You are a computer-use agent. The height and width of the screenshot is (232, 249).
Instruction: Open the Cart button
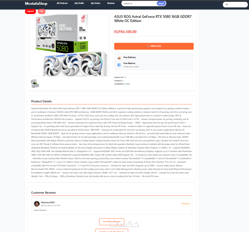tap(42, 11)
